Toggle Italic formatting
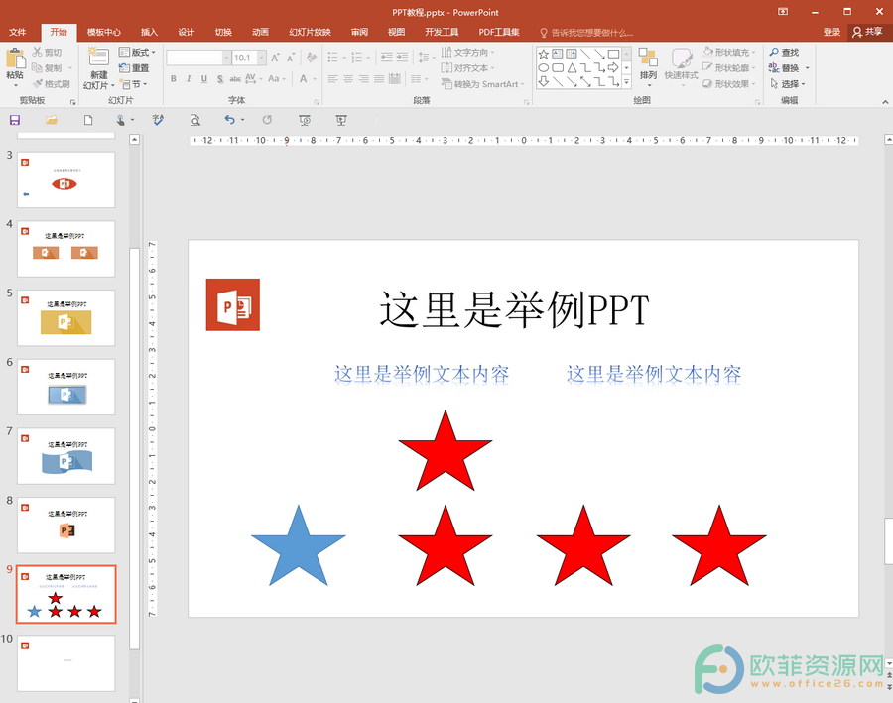Image resolution: width=893 pixels, height=703 pixels. [189, 79]
